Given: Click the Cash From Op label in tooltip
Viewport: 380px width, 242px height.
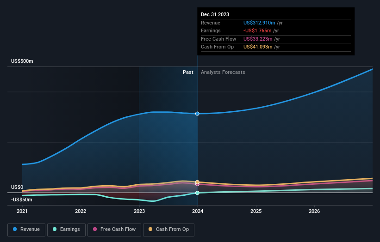Looking at the screenshot, I should point(218,47).
